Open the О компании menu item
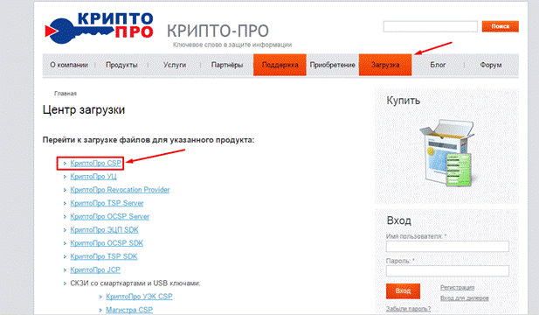The width and height of the screenshot is (539, 315). tap(69, 65)
